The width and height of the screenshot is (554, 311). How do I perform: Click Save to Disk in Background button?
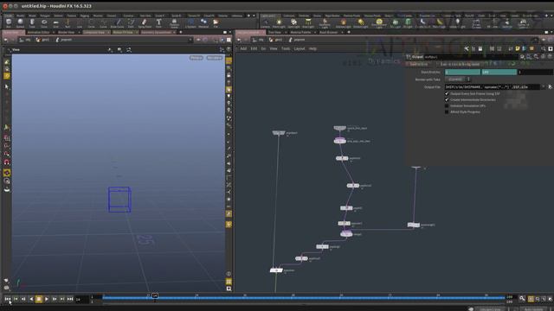point(460,64)
